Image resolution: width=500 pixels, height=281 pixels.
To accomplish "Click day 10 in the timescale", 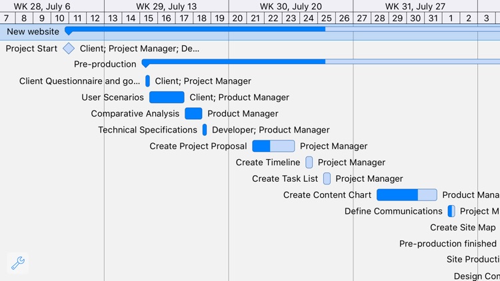I will click(x=59, y=18).
